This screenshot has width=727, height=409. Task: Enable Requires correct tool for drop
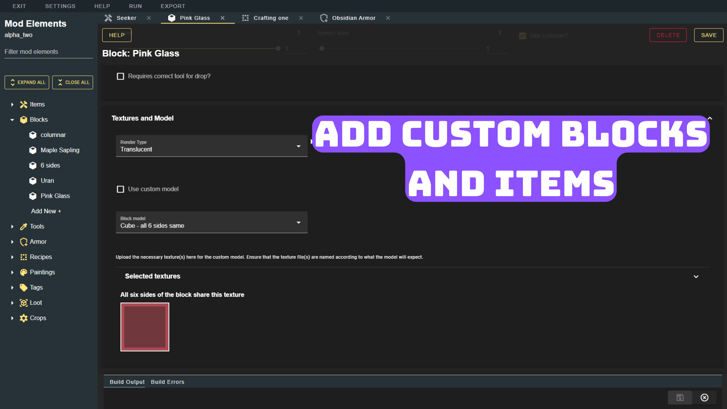[120, 76]
